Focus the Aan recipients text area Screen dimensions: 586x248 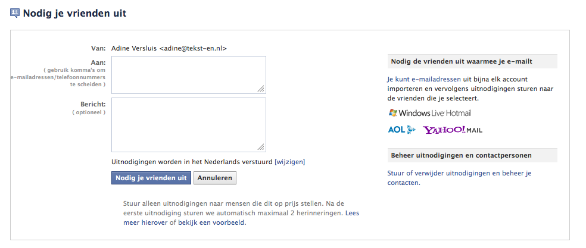(188, 74)
